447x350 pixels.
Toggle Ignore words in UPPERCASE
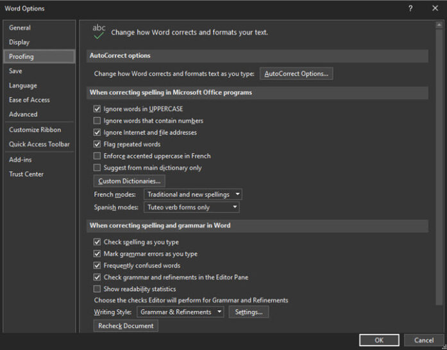click(x=97, y=109)
